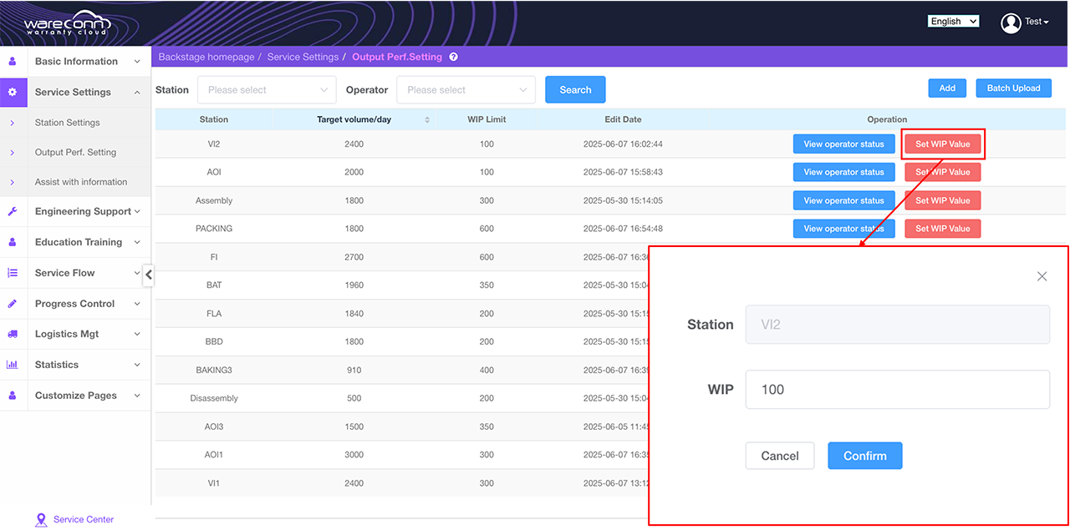The width and height of the screenshot is (1070, 530).
Task: Open the Station select dropdown
Action: pyautogui.click(x=267, y=90)
